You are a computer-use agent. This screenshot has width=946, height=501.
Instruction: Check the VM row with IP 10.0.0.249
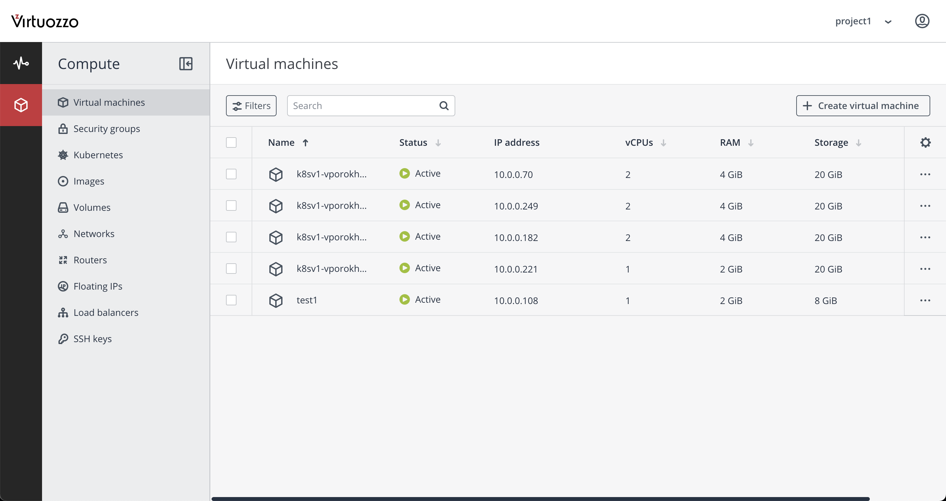(x=231, y=206)
